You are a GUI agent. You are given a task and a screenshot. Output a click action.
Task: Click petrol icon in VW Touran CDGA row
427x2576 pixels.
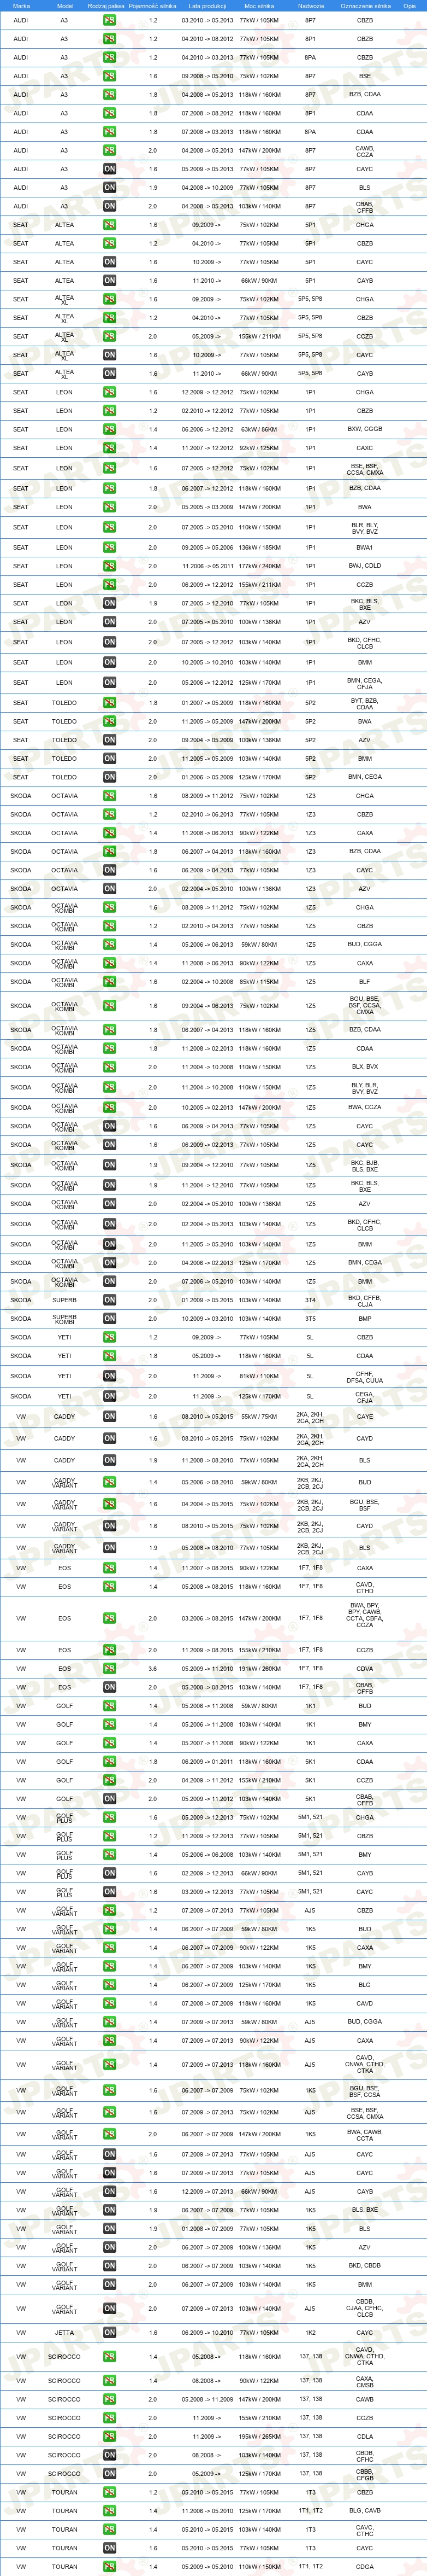click(x=110, y=2567)
